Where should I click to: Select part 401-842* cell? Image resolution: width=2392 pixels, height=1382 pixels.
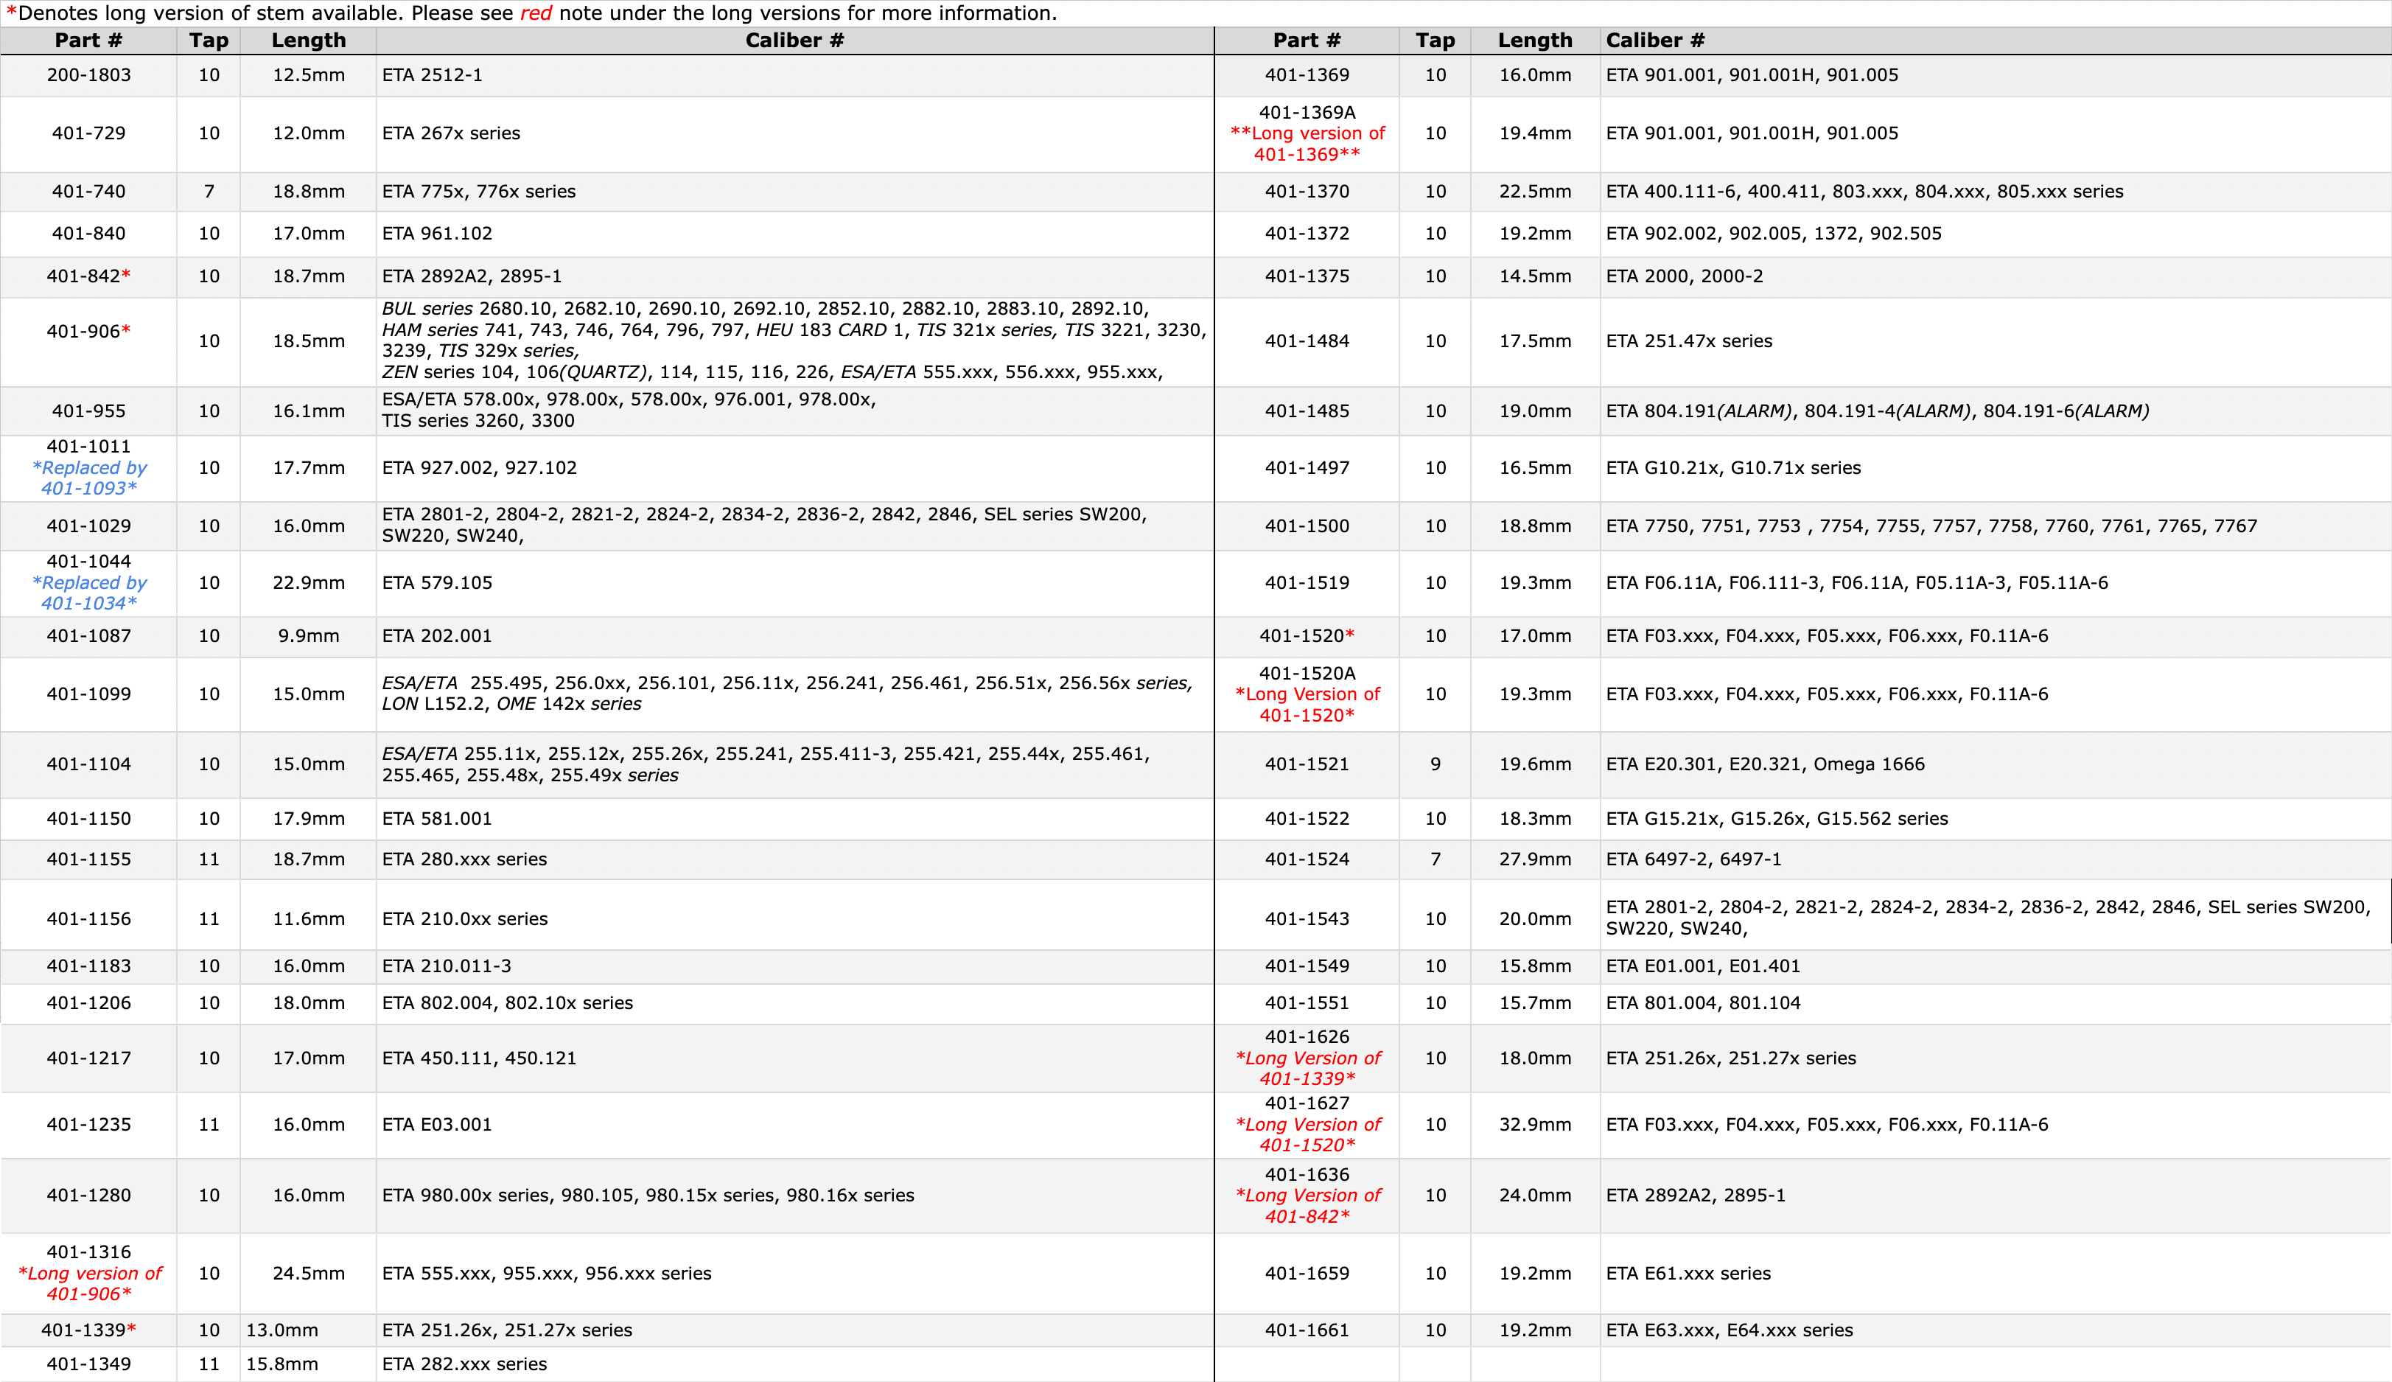(x=89, y=276)
